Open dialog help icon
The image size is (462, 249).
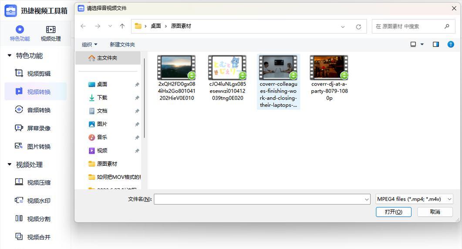click(x=451, y=44)
